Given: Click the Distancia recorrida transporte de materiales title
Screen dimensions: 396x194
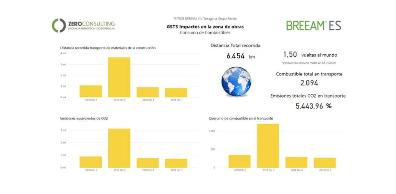Looking at the screenshot, I should 107,48.
